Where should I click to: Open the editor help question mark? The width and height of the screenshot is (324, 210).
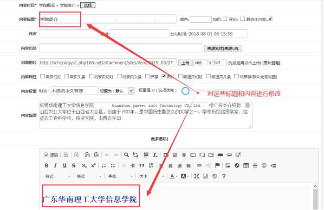tap(224, 176)
